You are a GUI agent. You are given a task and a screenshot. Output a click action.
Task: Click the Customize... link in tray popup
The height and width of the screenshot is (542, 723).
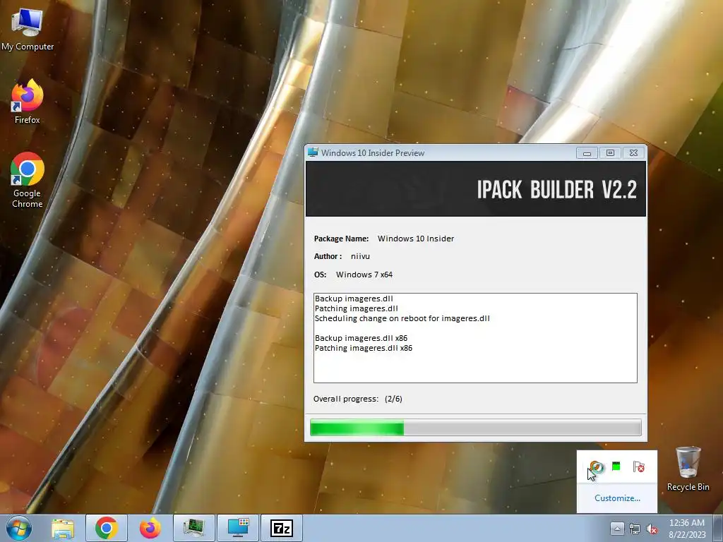pyautogui.click(x=617, y=498)
